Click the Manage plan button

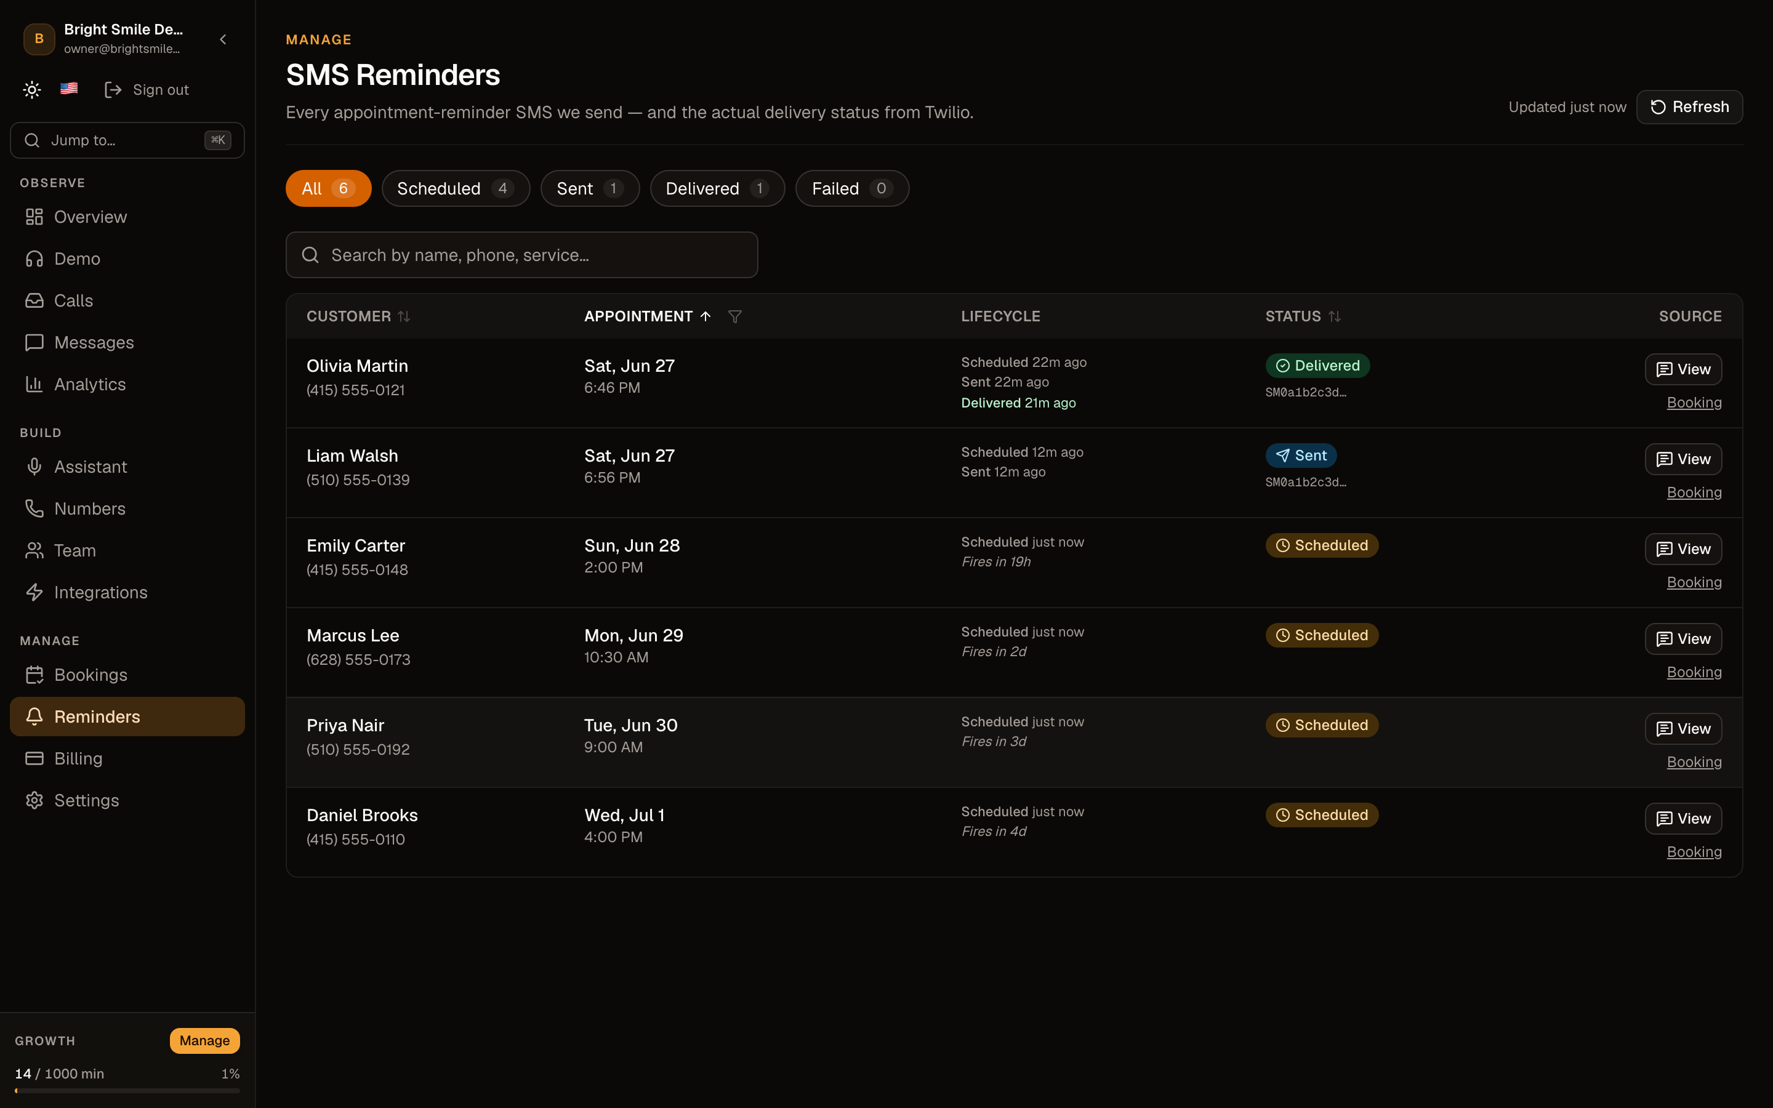click(204, 1040)
